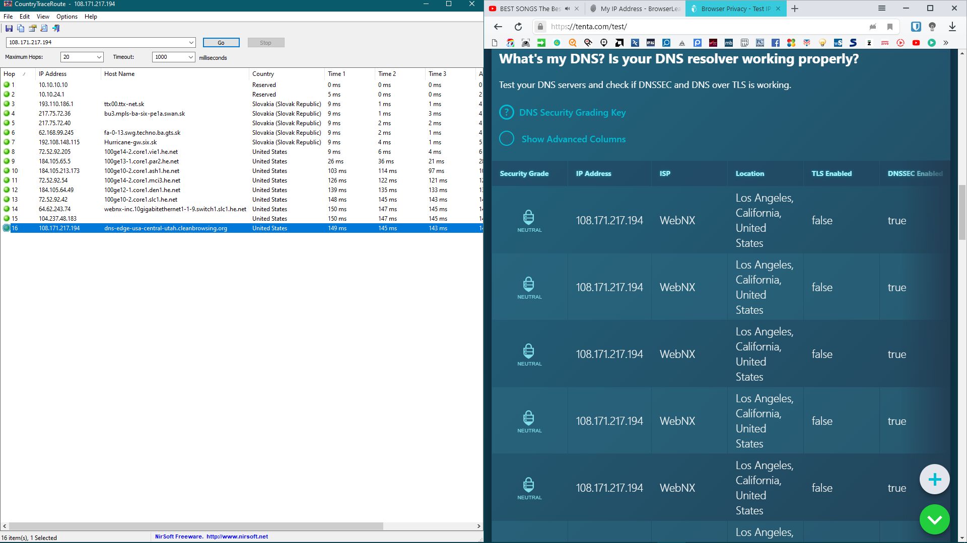This screenshot has width=967, height=543.
Task: Open the 'mb' bookmark icon
Action: pyautogui.click(x=729, y=43)
